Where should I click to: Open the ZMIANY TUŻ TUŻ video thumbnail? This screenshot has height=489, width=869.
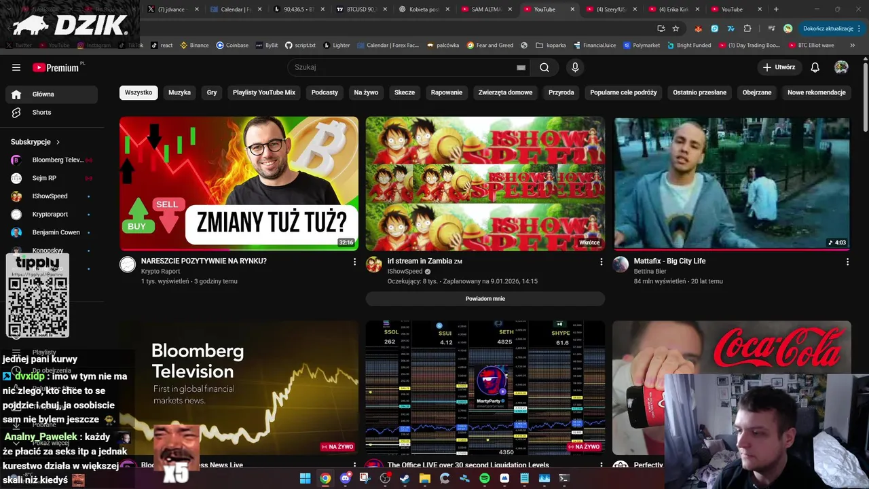pyautogui.click(x=239, y=183)
